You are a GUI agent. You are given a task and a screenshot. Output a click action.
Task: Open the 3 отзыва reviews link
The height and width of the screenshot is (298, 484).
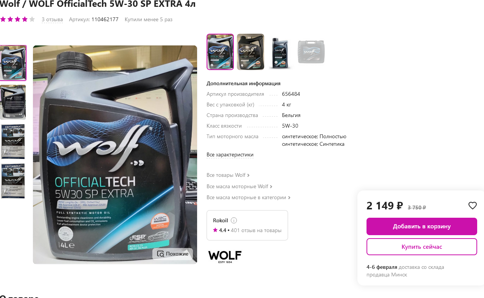coord(52,19)
